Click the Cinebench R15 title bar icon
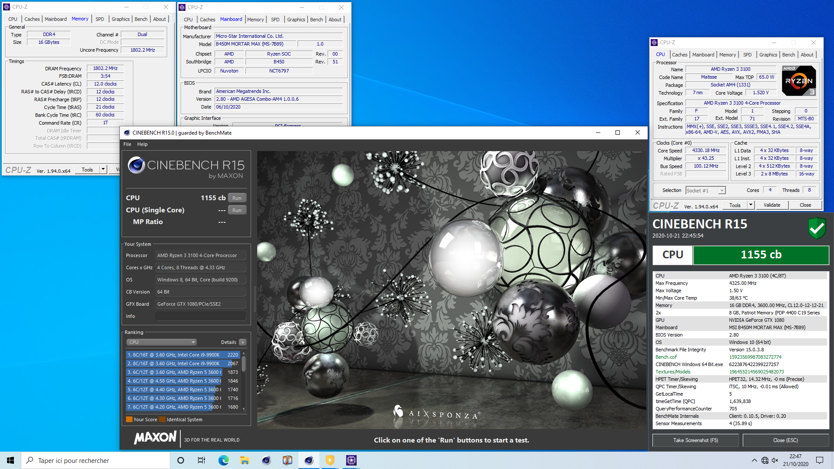The height and width of the screenshot is (469, 834). tap(127, 133)
